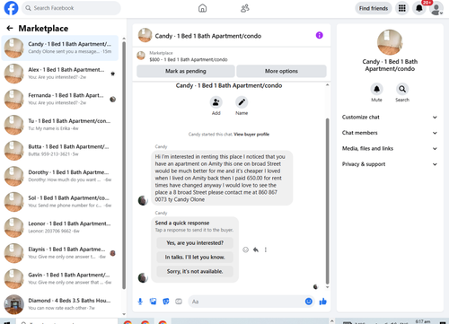Image resolution: width=449 pixels, height=324 pixels.
Task: Click the chat header listing avatar
Action: coord(145,35)
